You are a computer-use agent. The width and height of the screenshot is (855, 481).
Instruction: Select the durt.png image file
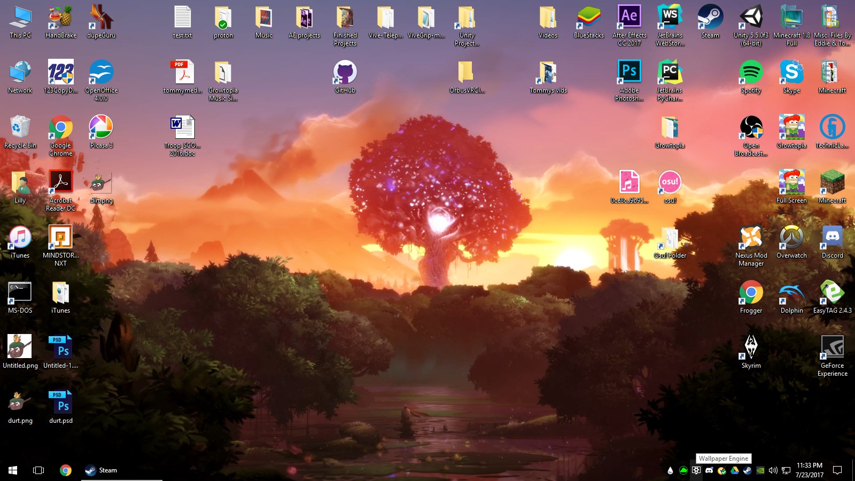20,407
